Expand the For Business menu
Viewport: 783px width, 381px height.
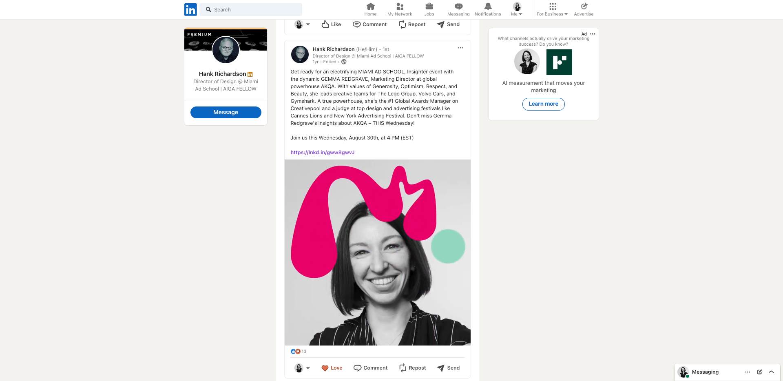[x=552, y=9]
